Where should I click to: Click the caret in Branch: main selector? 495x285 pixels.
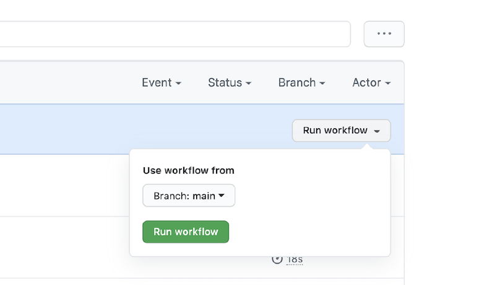222,196
